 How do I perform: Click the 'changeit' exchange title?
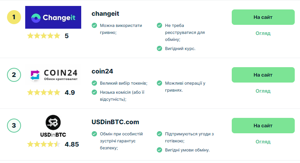105,14
